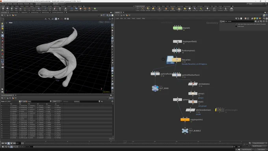
Task: Click the timeline frame marker handle
Action: click(x=125, y=142)
